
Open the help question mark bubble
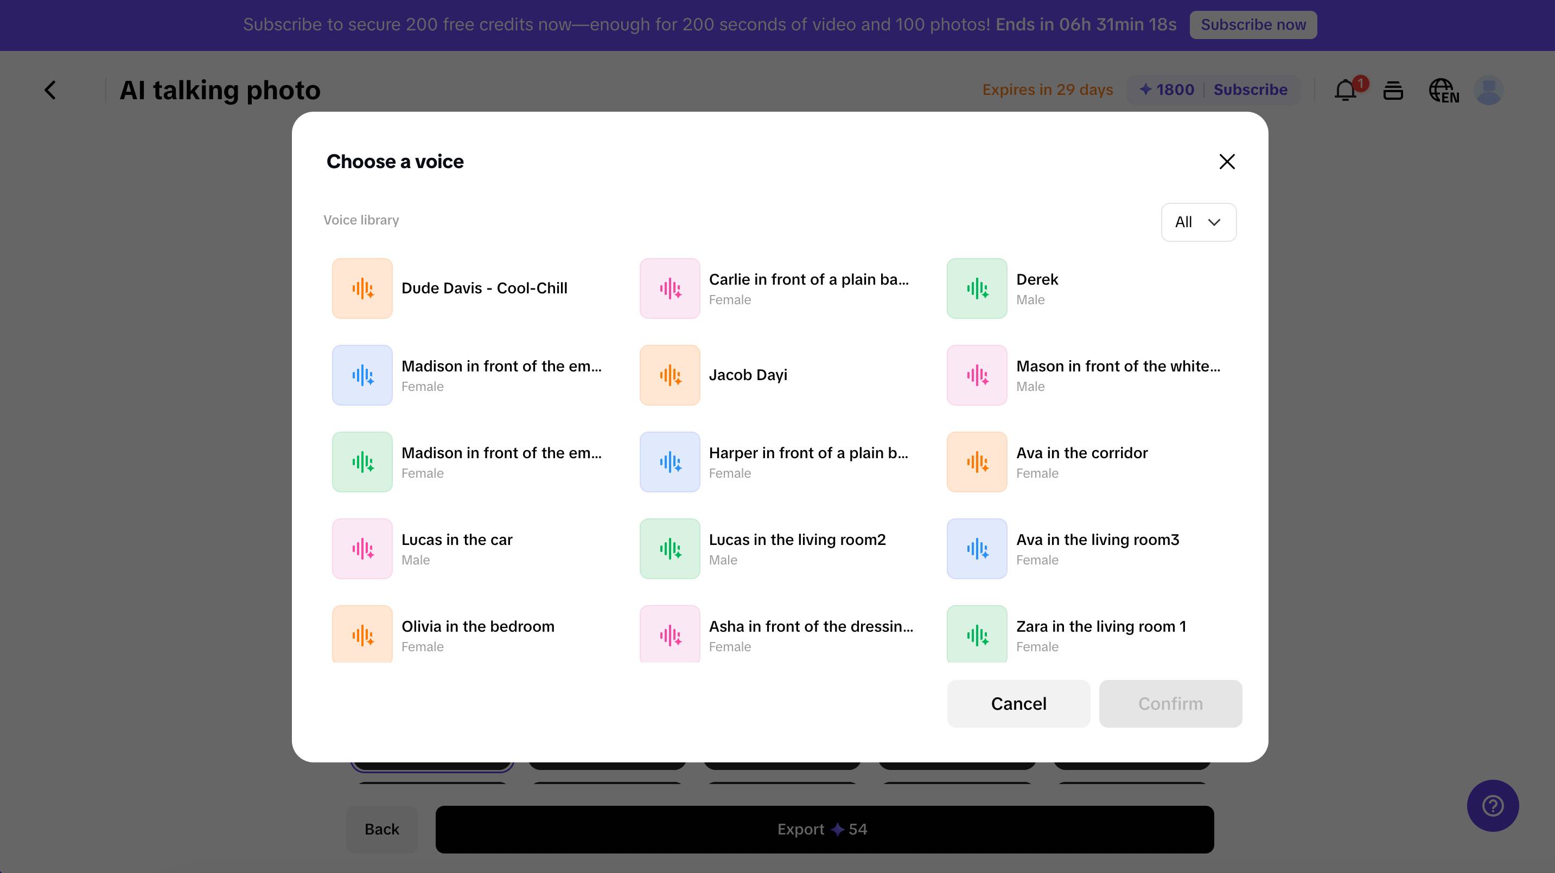(1492, 805)
